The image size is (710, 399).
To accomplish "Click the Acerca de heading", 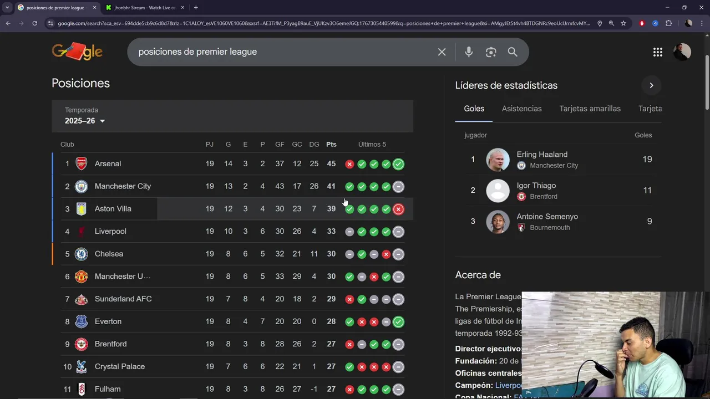I will [478, 275].
